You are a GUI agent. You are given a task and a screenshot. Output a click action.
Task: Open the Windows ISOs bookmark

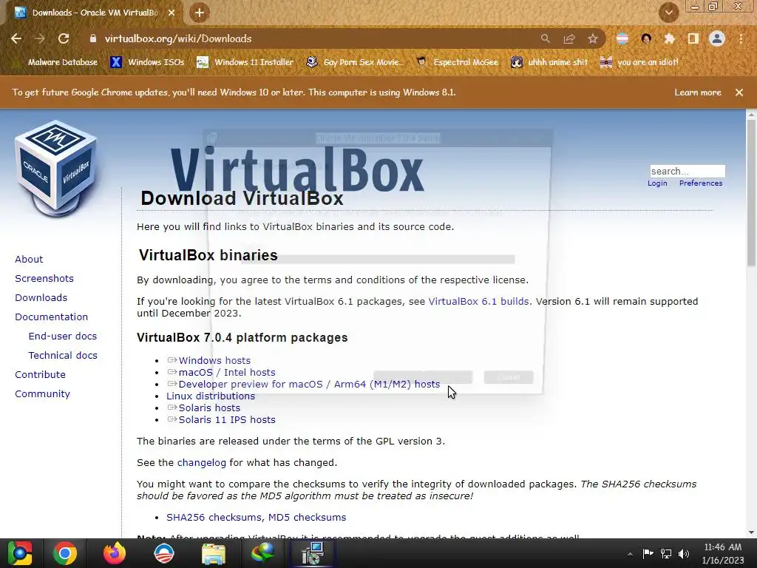147,62
